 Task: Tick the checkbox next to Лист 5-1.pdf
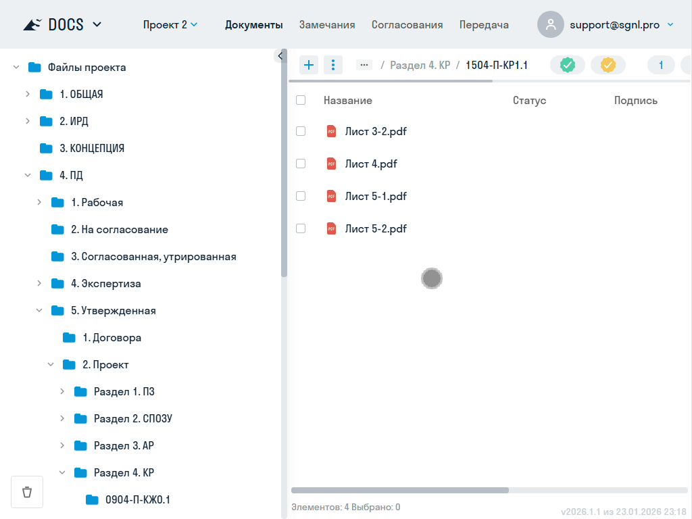301,196
